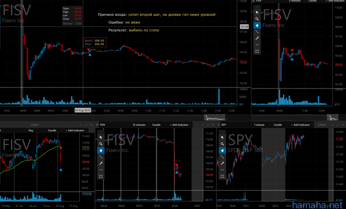The height and width of the screenshot is (209, 346).
Task: Click the short 104.93 stop 105.05 order label
Action: point(94,42)
